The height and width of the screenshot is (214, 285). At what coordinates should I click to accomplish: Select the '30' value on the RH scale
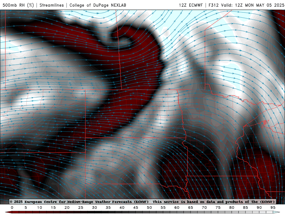click(x=94, y=208)
